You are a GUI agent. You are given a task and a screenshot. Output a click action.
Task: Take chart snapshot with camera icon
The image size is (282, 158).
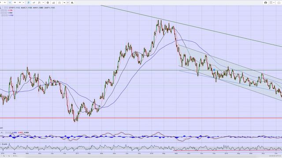266,3
